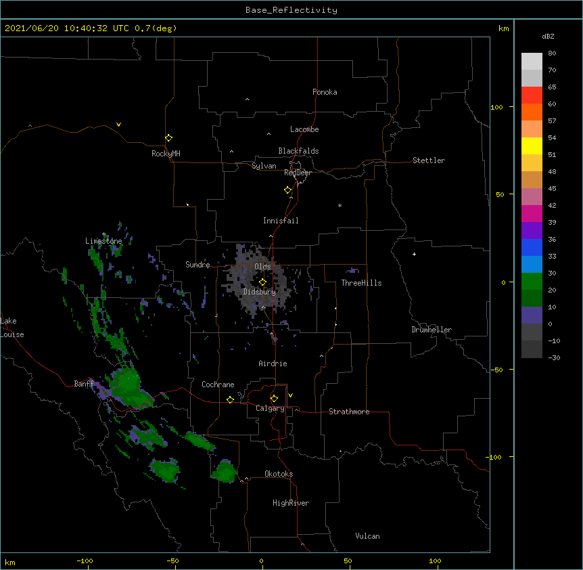Choose the light gray top swatch in the legend
The height and width of the screenshot is (570, 583).
[532, 61]
